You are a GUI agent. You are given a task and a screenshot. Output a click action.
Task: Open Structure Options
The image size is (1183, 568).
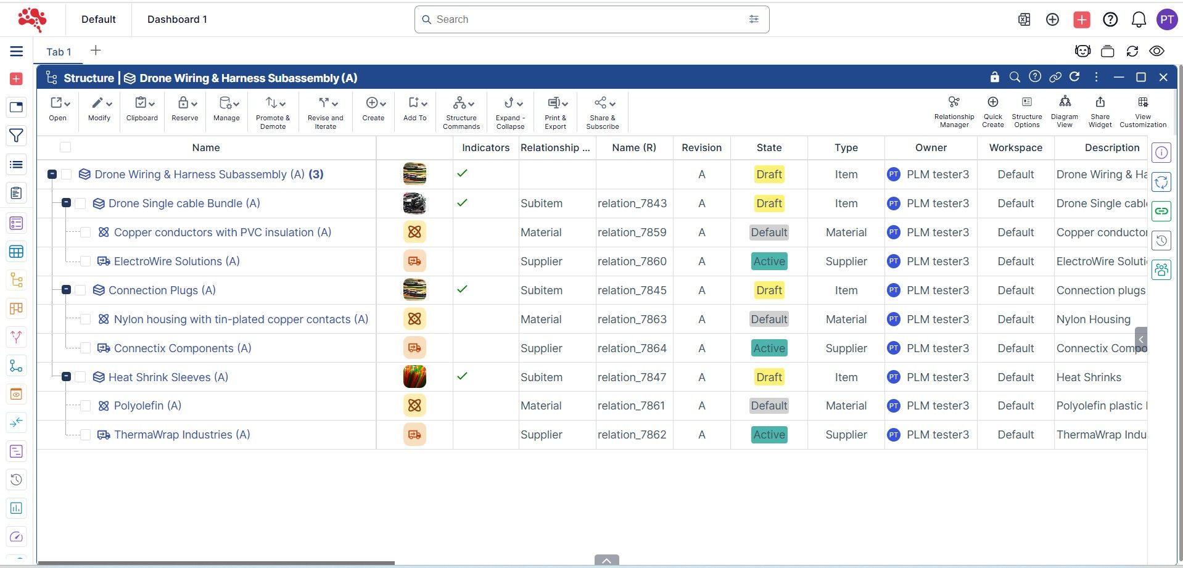pos(1026,110)
